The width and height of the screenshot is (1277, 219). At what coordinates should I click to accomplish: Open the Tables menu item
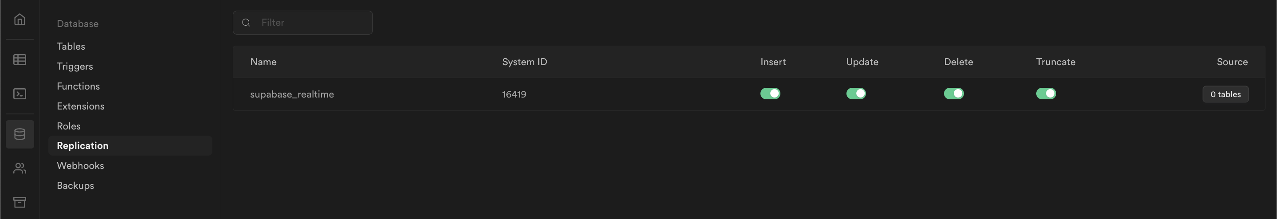pos(71,47)
